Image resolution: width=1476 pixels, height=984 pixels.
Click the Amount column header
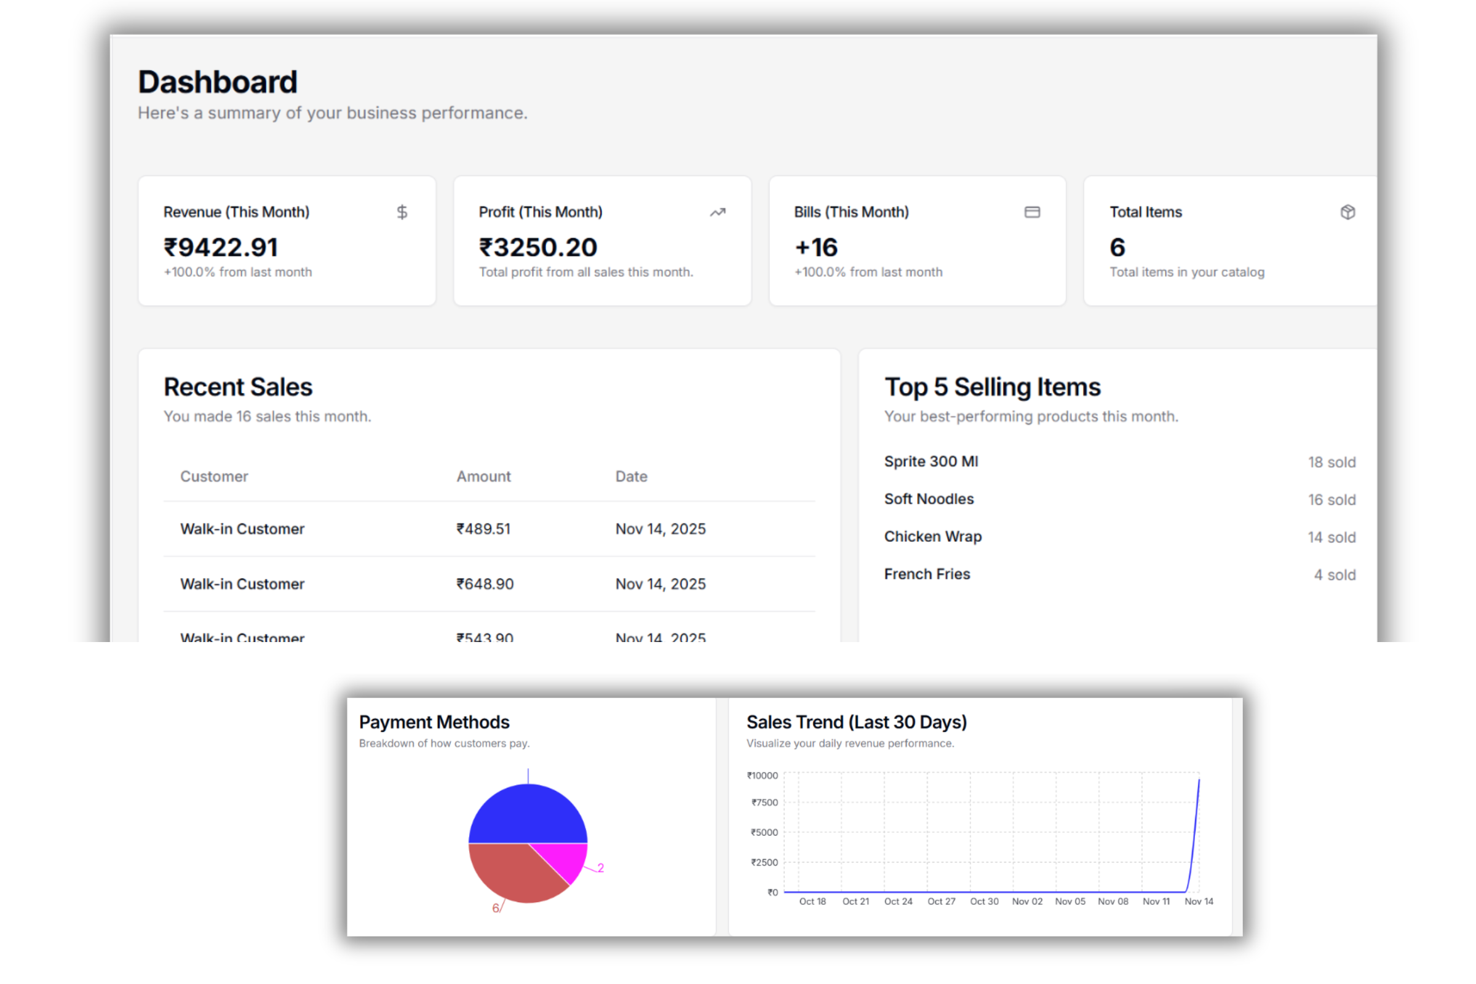tap(483, 476)
